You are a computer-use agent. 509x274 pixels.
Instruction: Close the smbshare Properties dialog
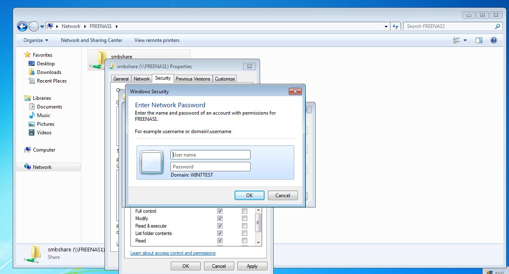[249, 66]
